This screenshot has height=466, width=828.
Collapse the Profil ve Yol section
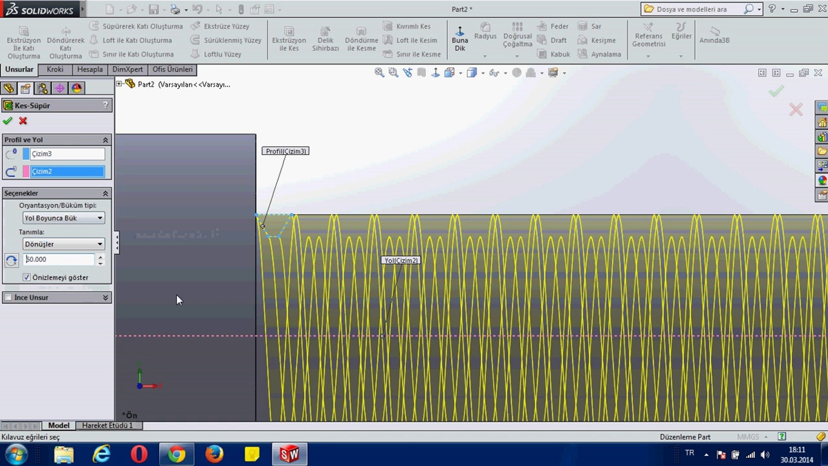(x=105, y=140)
